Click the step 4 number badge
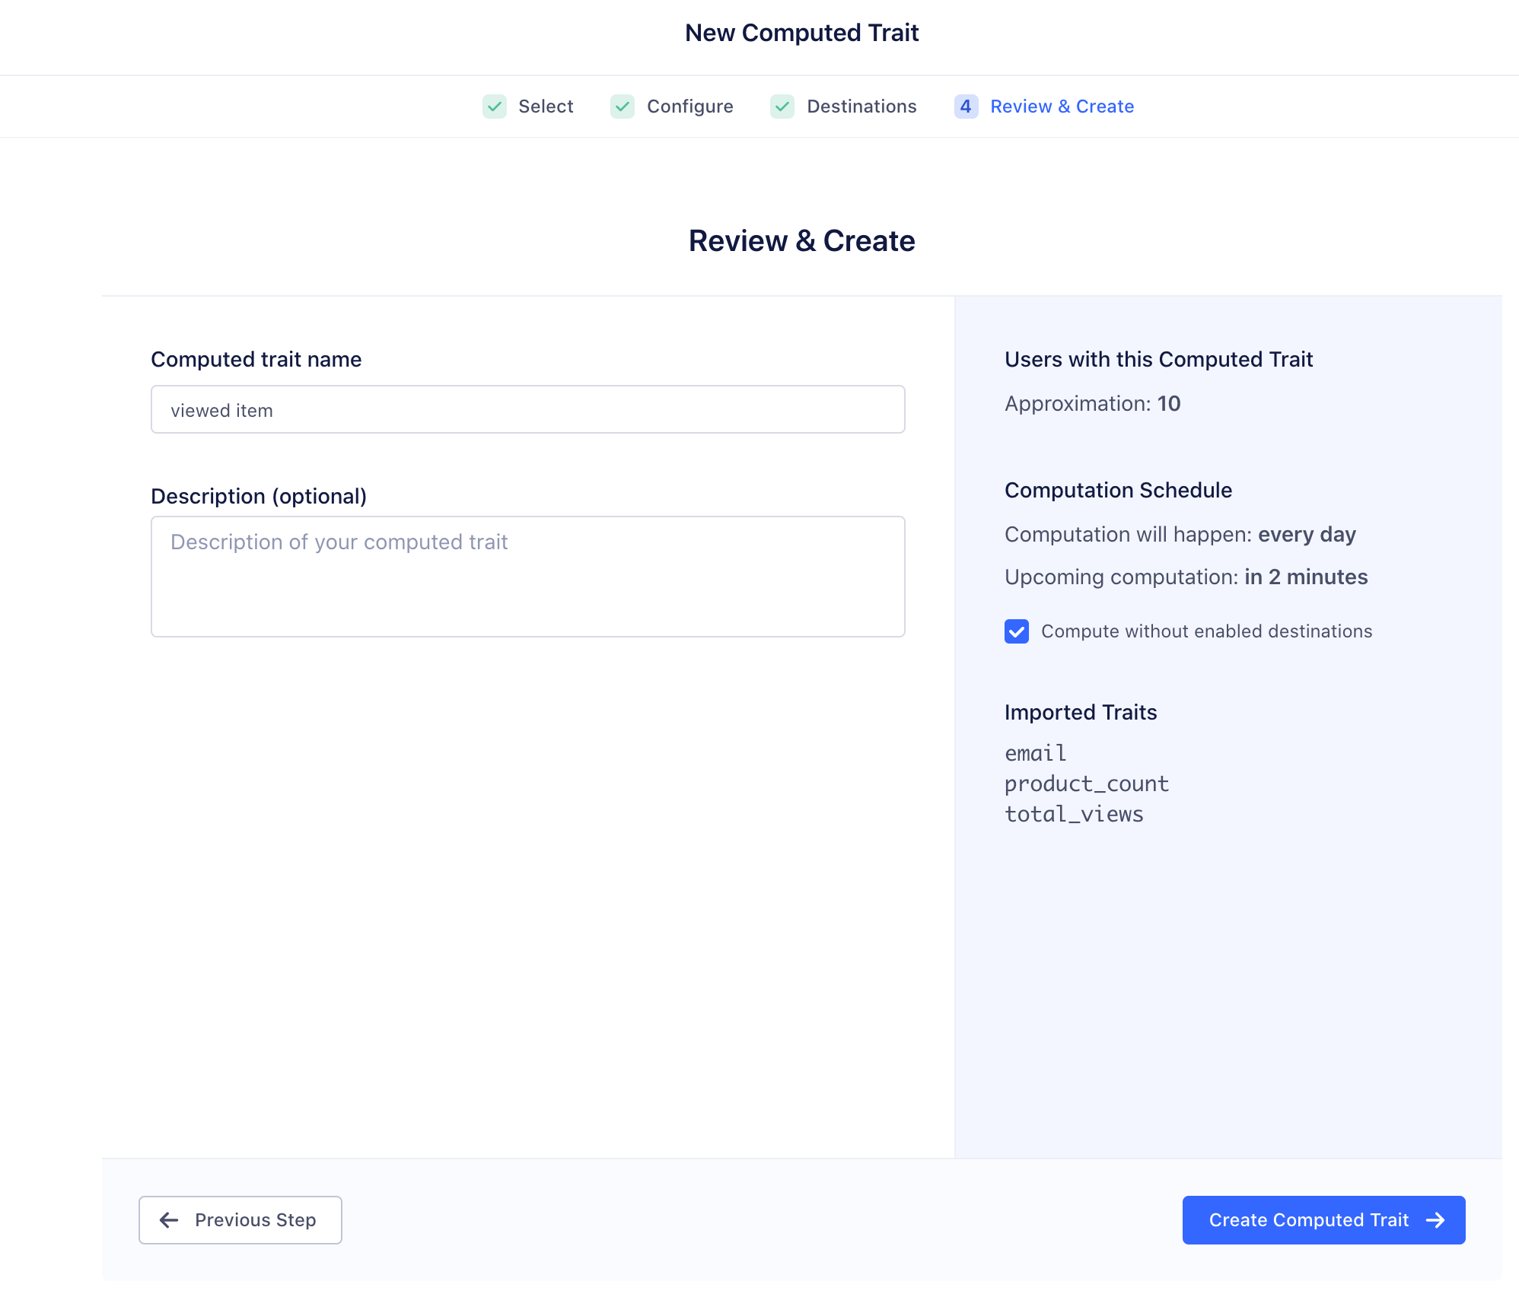This screenshot has height=1316, width=1519. tap(966, 106)
